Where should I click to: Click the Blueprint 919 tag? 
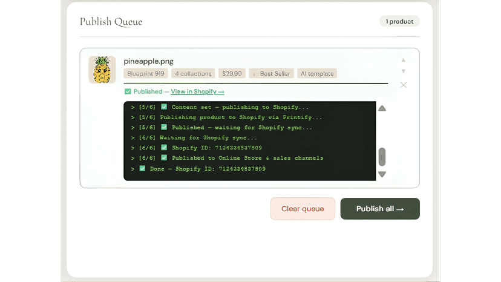point(146,74)
